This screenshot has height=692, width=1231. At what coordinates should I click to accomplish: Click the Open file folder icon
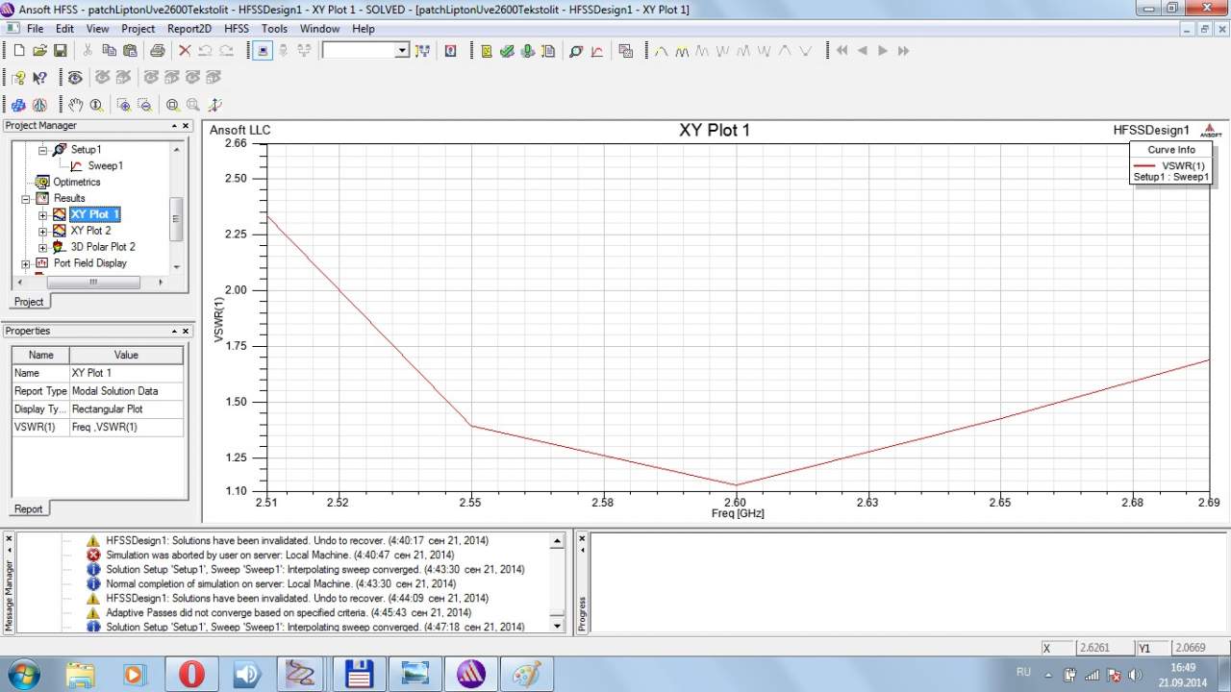point(39,51)
